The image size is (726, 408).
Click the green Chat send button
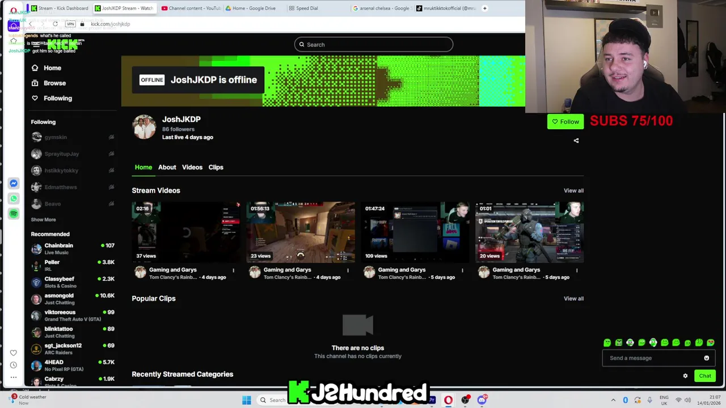(705, 376)
